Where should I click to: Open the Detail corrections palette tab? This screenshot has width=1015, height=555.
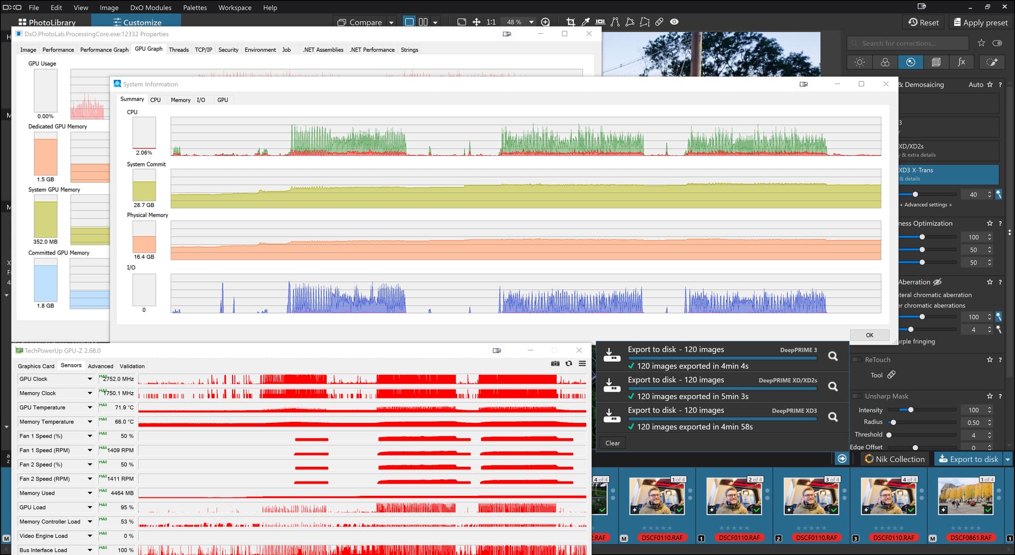point(910,62)
